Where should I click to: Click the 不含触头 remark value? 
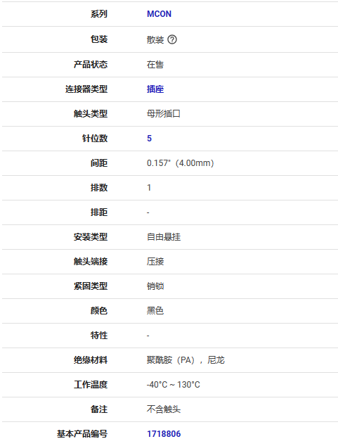point(164,409)
